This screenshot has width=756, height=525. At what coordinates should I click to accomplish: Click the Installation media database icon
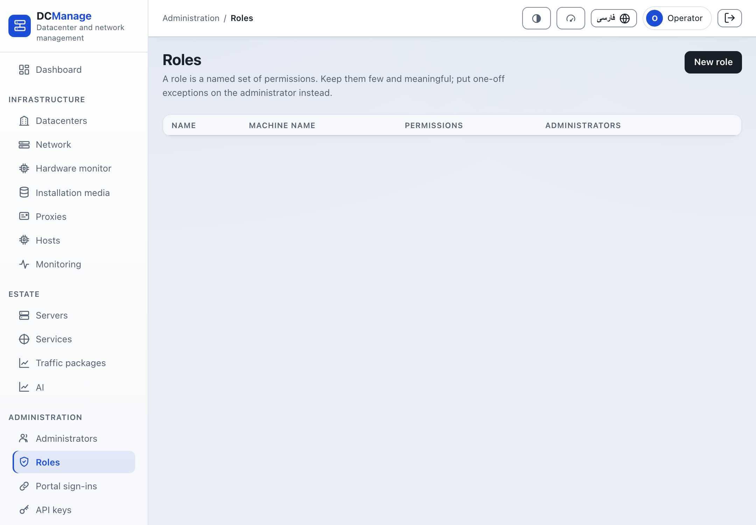24,192
